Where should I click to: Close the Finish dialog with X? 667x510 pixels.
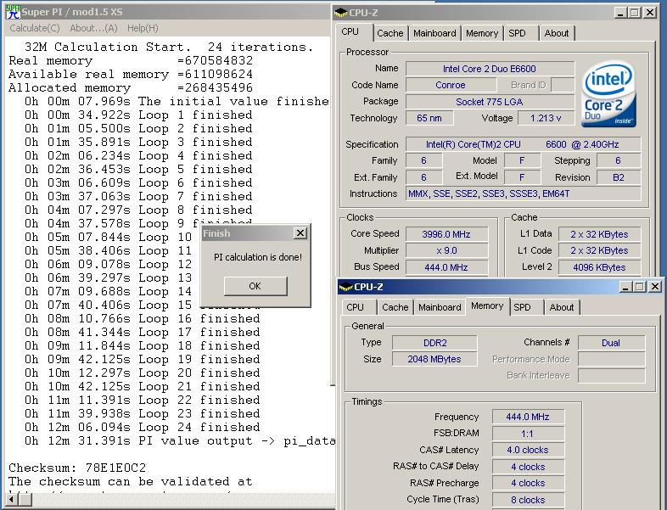pos(300,233)
